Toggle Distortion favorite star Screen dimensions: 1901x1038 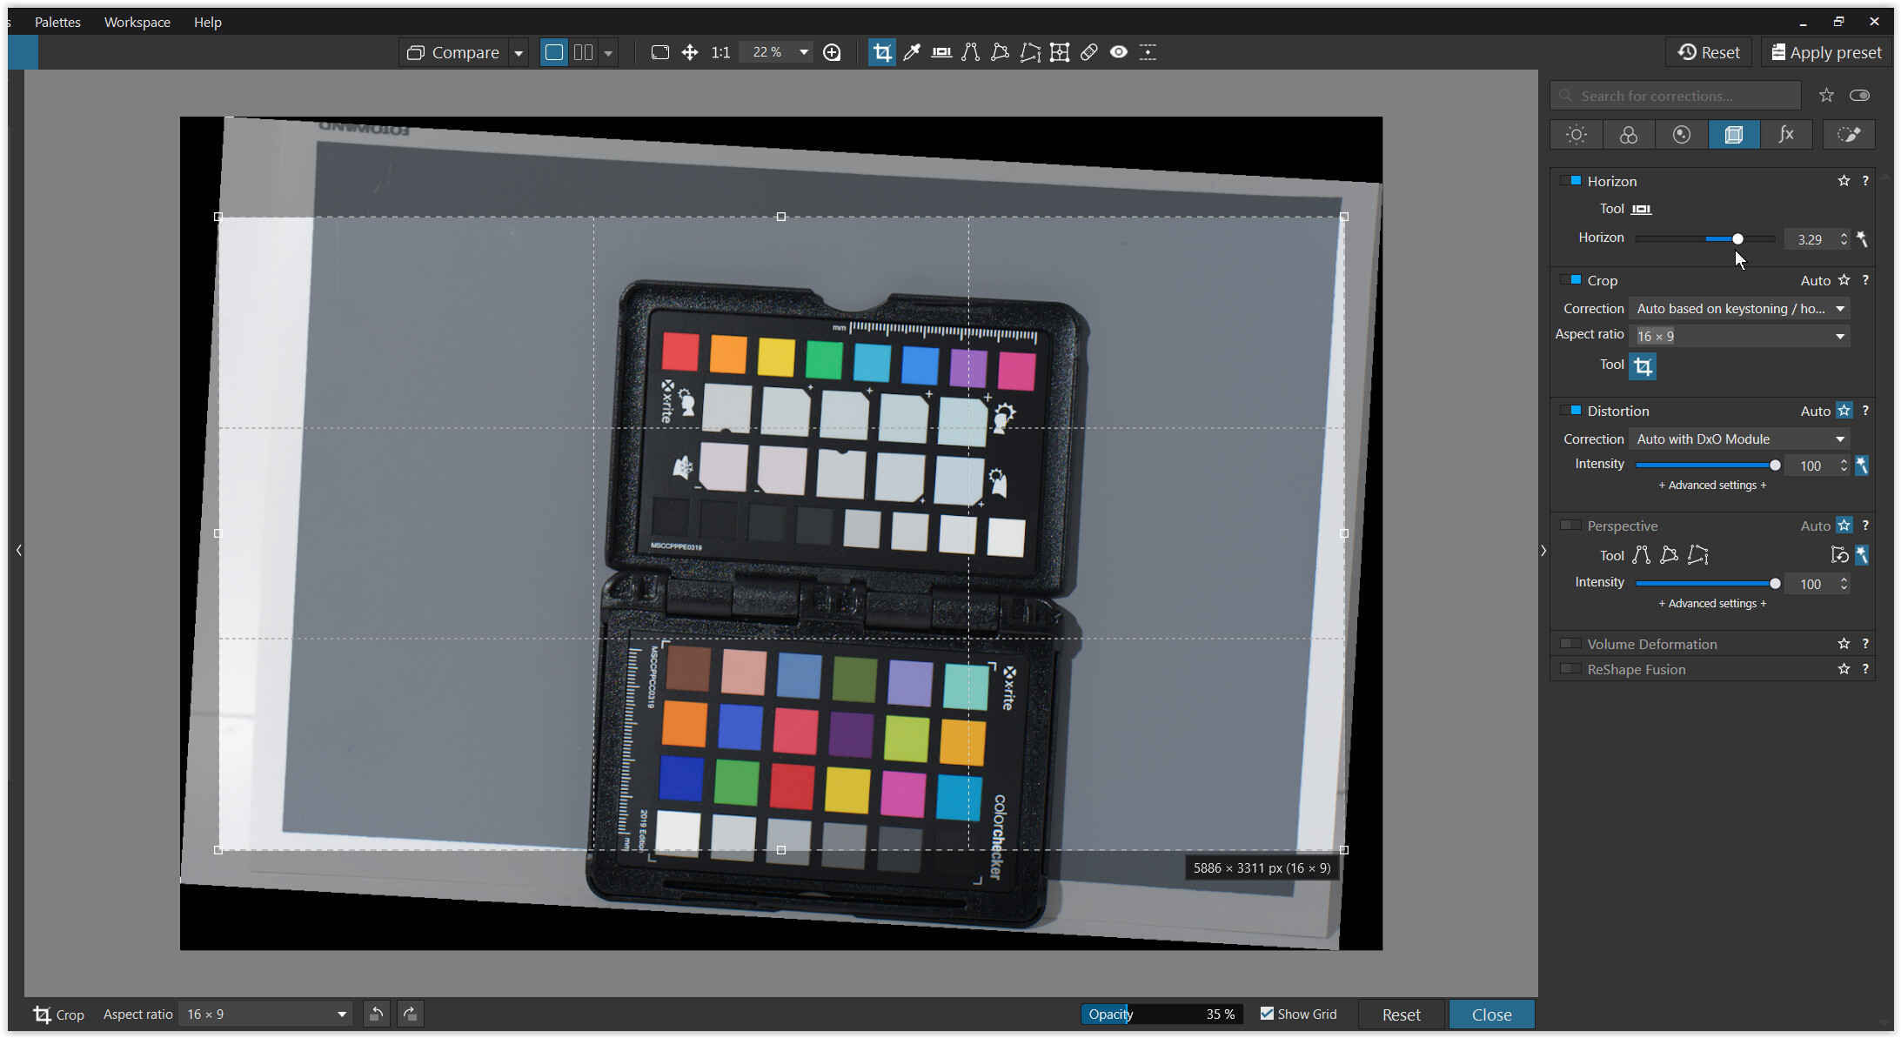[1844, 411]
